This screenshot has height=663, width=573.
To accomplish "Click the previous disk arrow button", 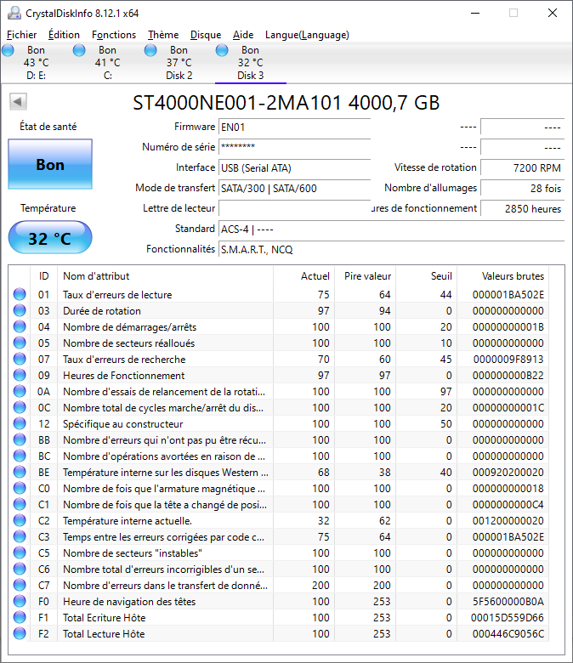I will point(18,101).
